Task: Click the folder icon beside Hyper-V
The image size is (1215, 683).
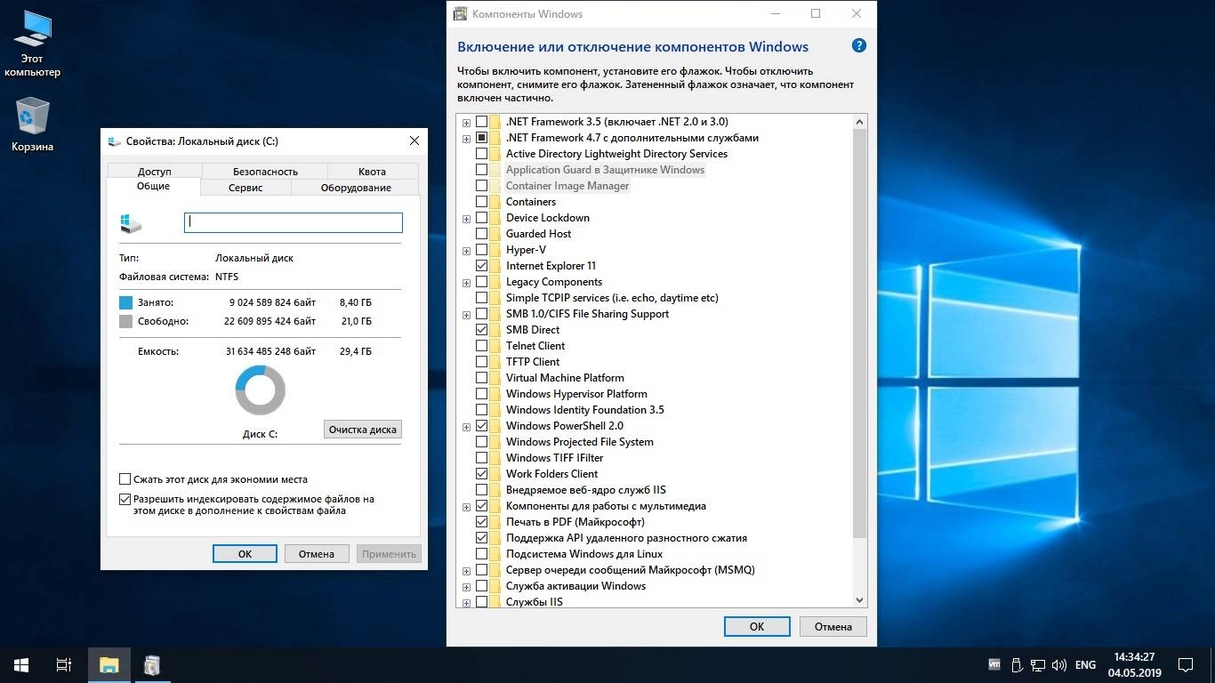Action: pyautogui.click(x=495, y=250)
